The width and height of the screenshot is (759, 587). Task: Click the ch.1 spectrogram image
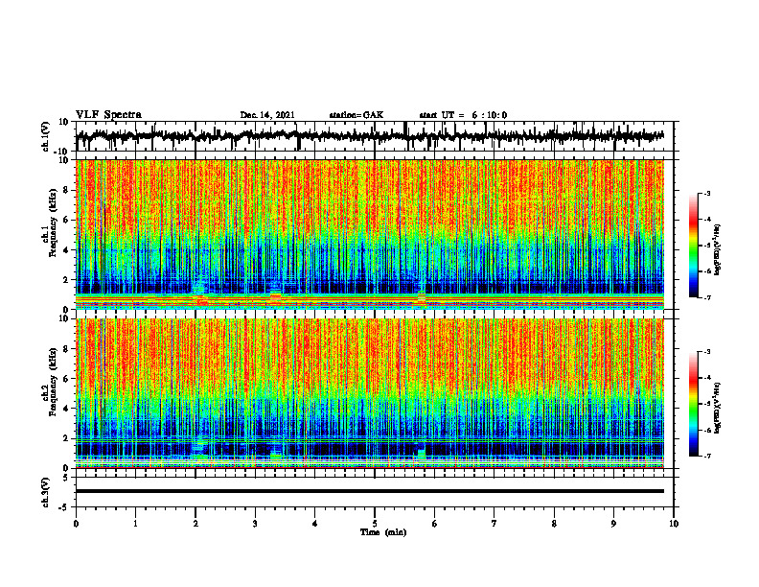coord(370,234)
